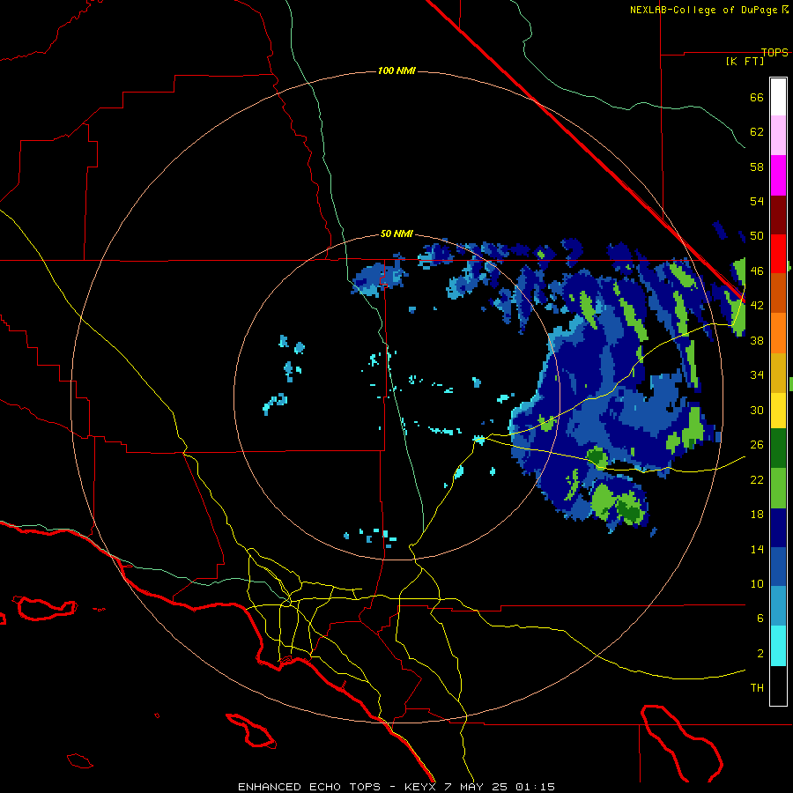Click the 100 NMI range ring label
The height and width of the screenshot is (793, 793).
pos(396,70)
